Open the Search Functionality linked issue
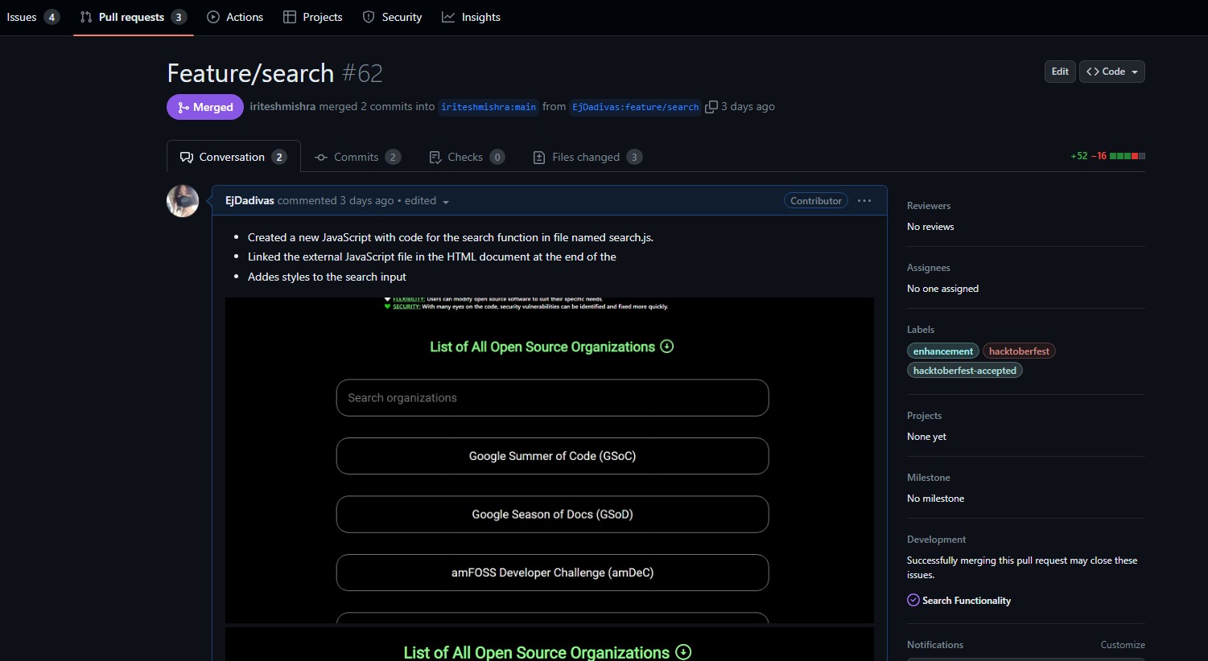This screenshot has width=1208, height=661. (x=967, y=601)
